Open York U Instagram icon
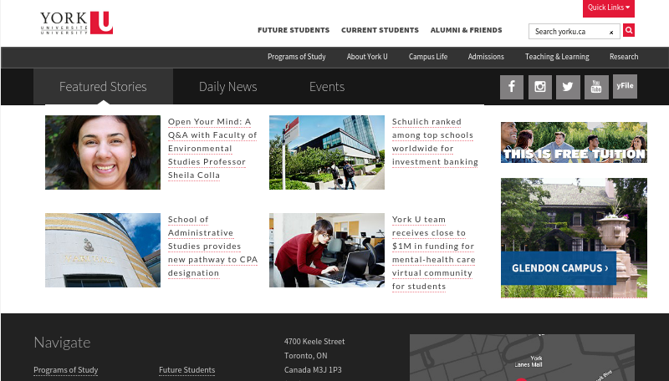 [x=539, y=87]
